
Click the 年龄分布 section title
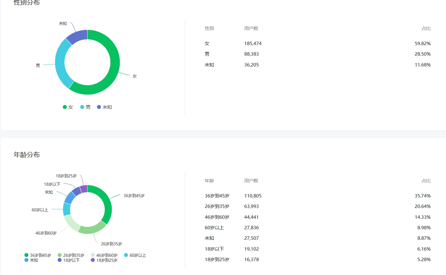(27, 155)
